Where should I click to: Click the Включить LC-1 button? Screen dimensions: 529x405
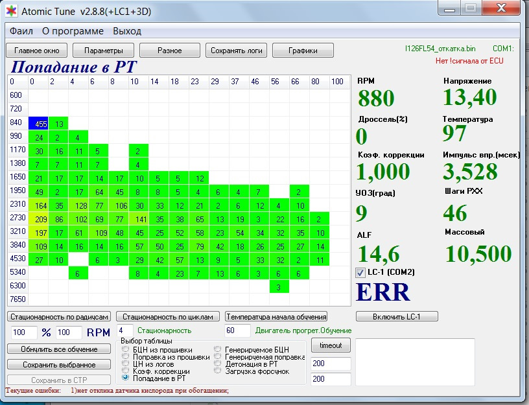[397, 316]
